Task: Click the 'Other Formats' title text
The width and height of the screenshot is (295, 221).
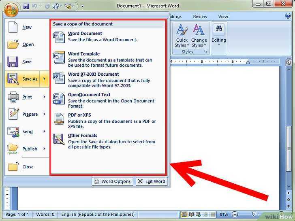Action: coord(83,136)
